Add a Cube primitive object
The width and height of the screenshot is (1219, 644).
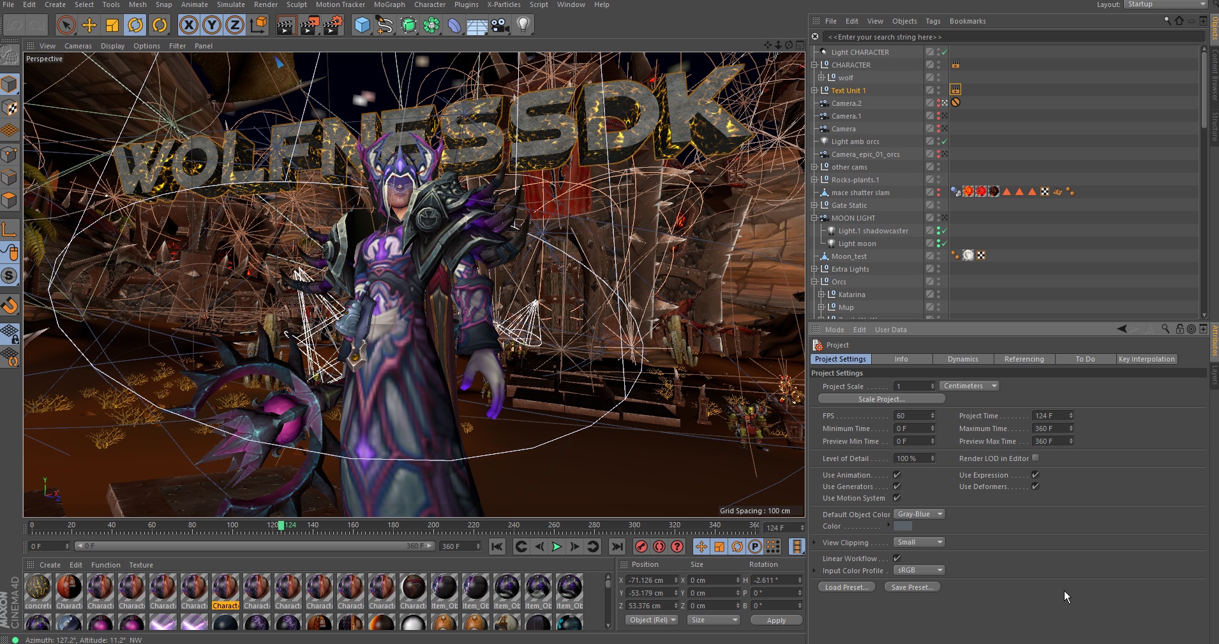pos(362,26)
